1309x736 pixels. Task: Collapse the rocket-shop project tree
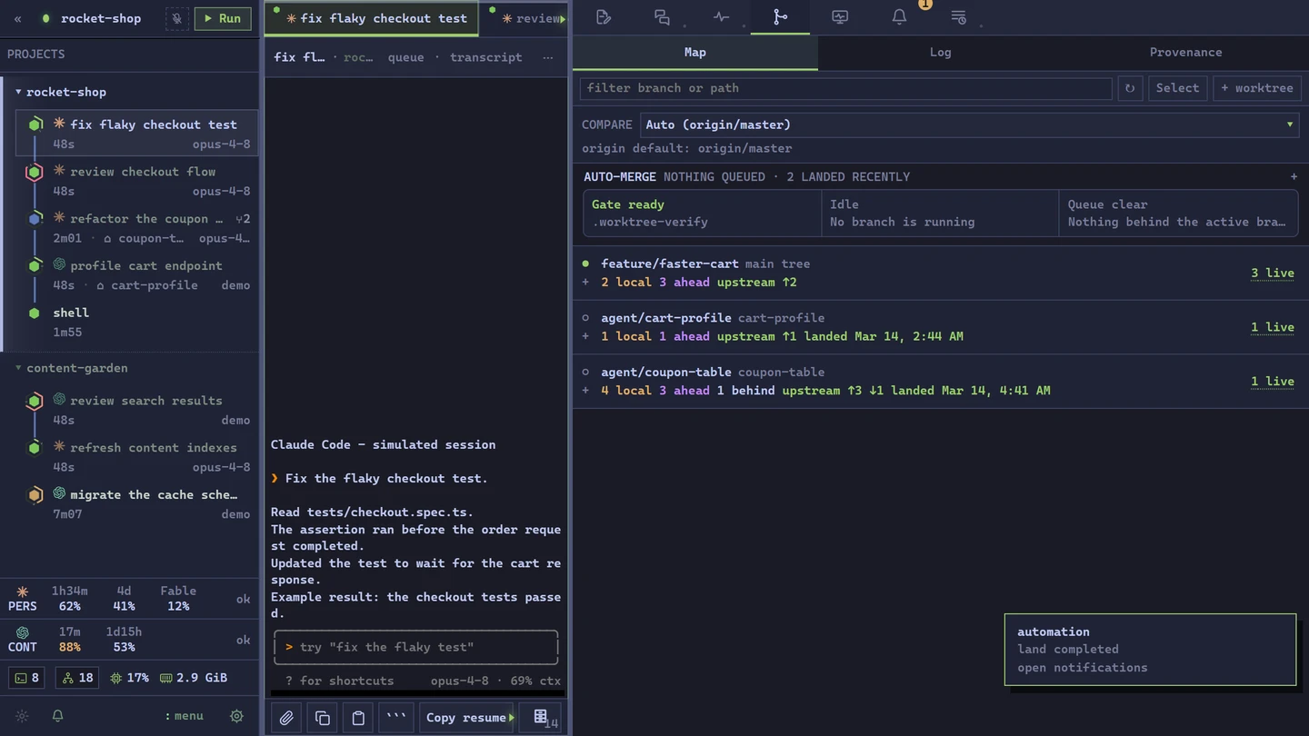[18, 92]
